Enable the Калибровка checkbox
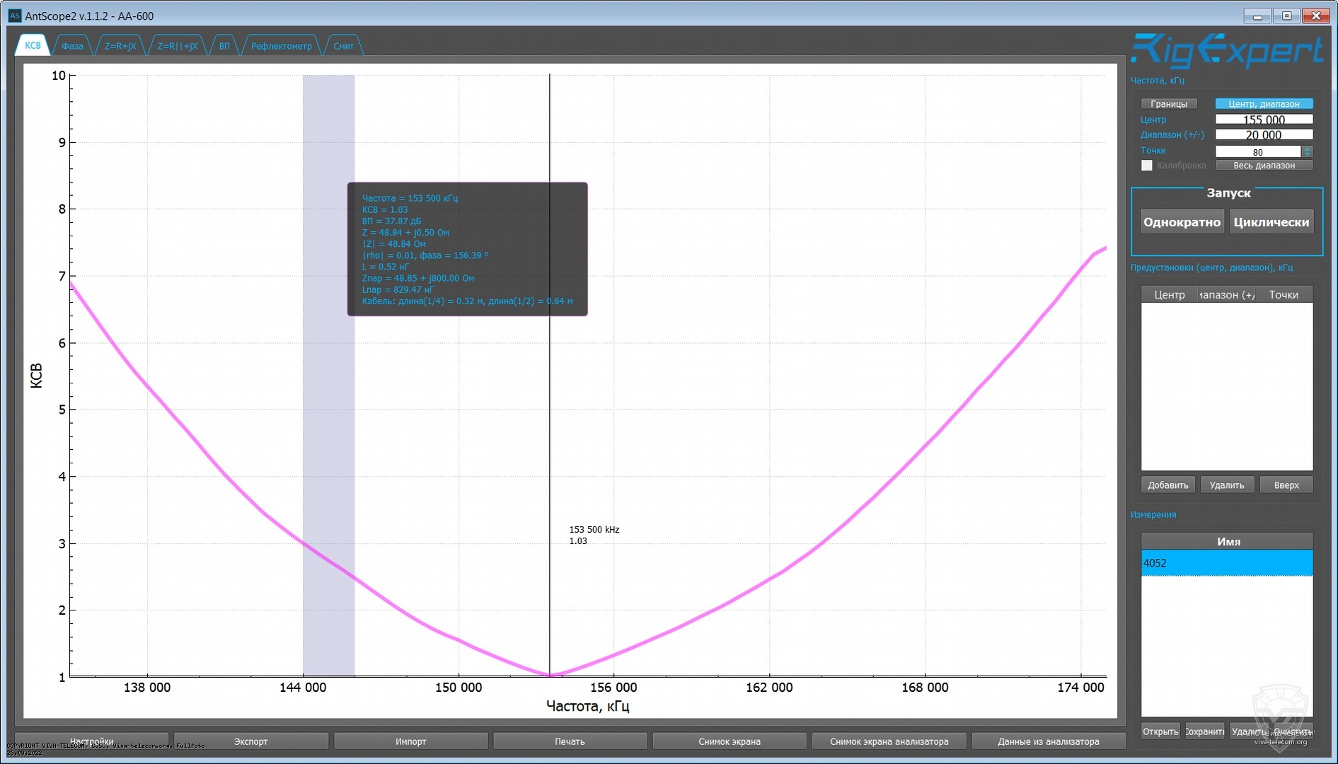 click(x=1146, y=166)
